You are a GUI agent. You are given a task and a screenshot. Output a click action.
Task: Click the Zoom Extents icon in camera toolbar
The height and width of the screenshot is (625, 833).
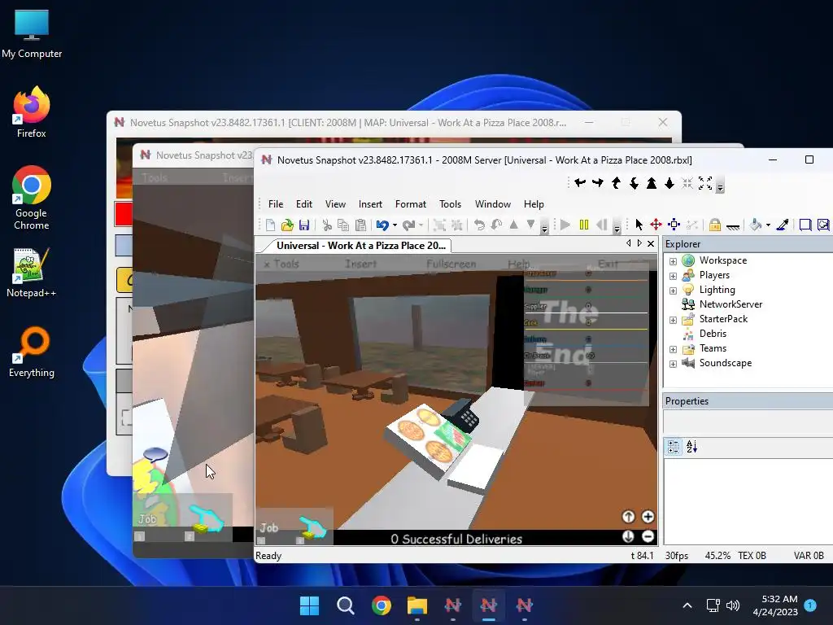coord(705,183)
